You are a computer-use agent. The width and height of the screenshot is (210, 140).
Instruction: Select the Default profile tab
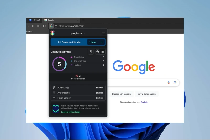[x=35, y=20]
